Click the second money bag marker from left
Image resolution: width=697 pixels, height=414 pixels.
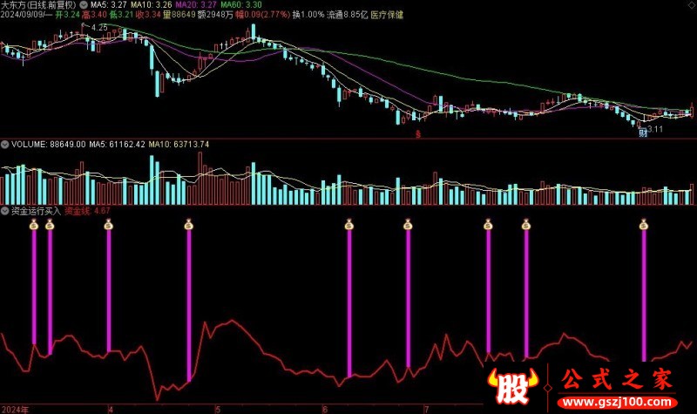click(x=50, y=225)
